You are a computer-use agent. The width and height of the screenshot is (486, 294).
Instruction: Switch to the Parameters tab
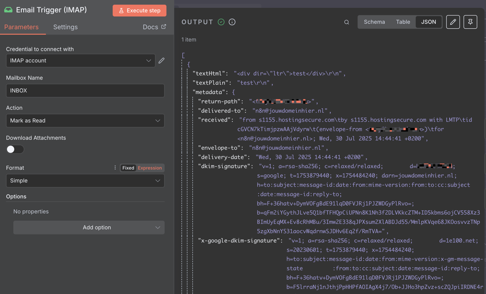tap(21, 27)
